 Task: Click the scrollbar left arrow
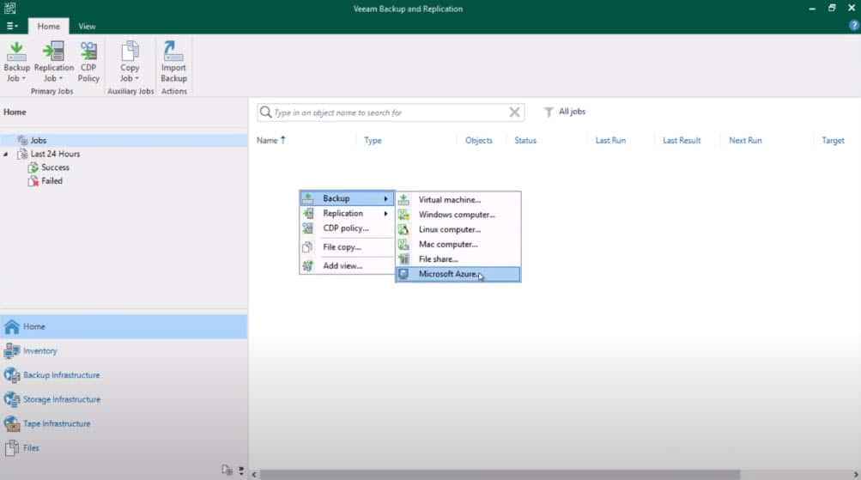point(254,474)
